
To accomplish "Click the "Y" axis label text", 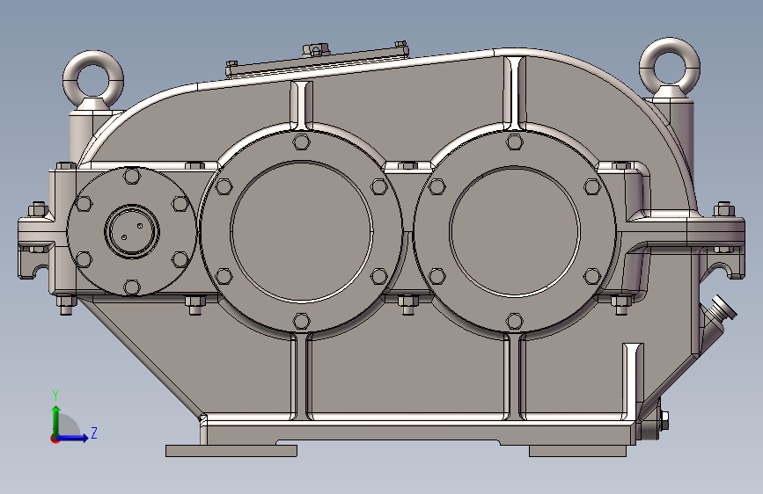I will [55, 395].
